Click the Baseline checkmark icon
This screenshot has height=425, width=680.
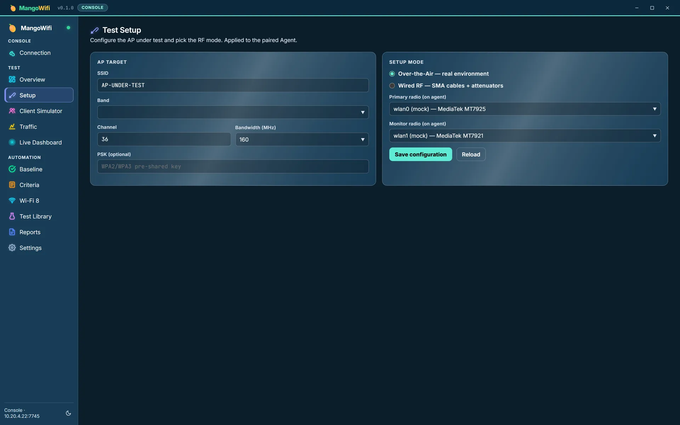point(12,169)
